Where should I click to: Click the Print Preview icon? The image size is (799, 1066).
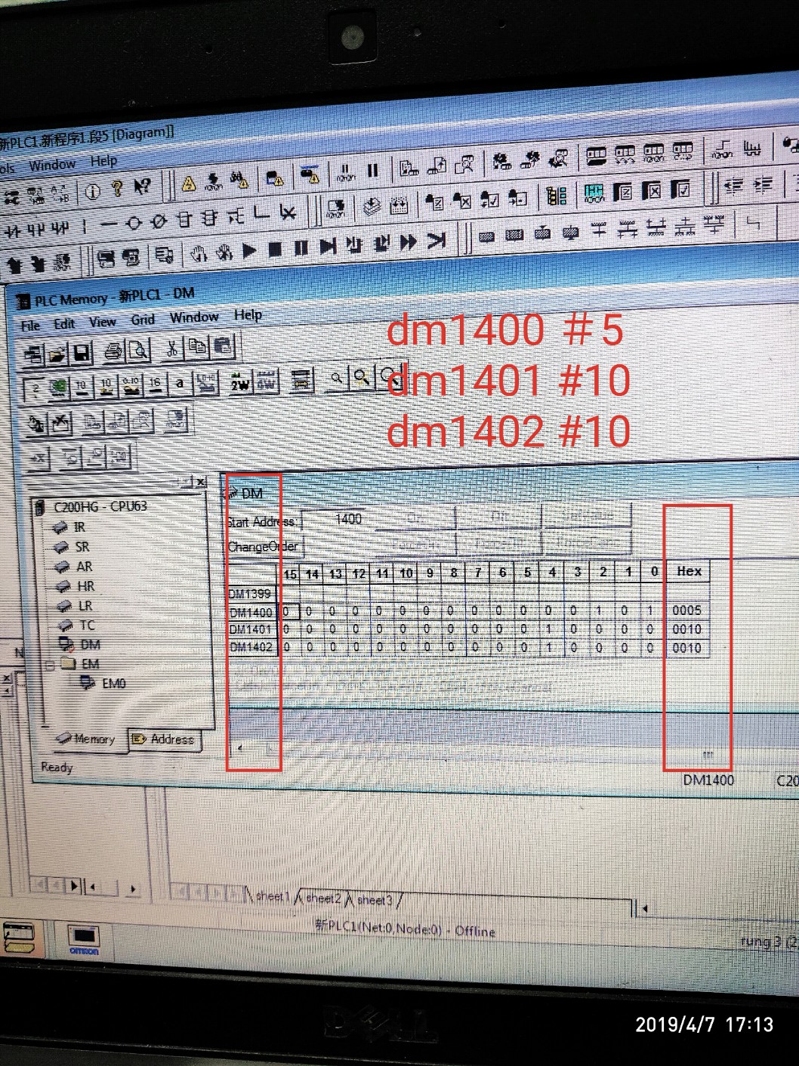(139, 351)
